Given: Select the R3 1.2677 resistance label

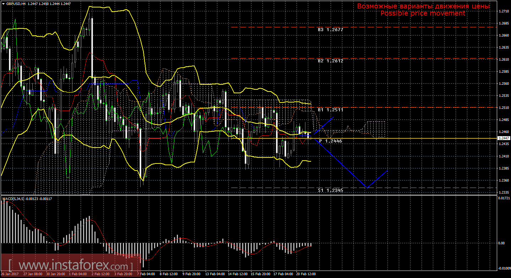Looking at the screenshot, I should pos(330,30).
